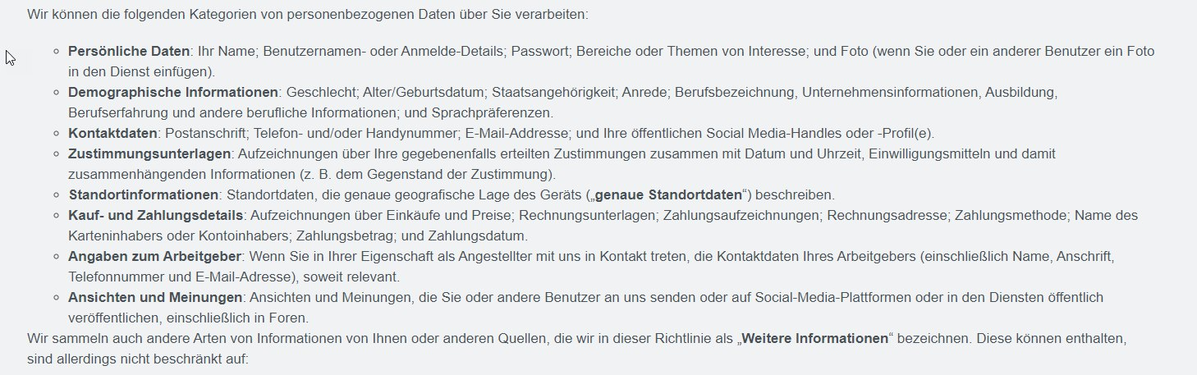Click the bold heading "Demographische Informationen"
Viewport: 1197px width, 375px height.
click(x=173, y=92)
